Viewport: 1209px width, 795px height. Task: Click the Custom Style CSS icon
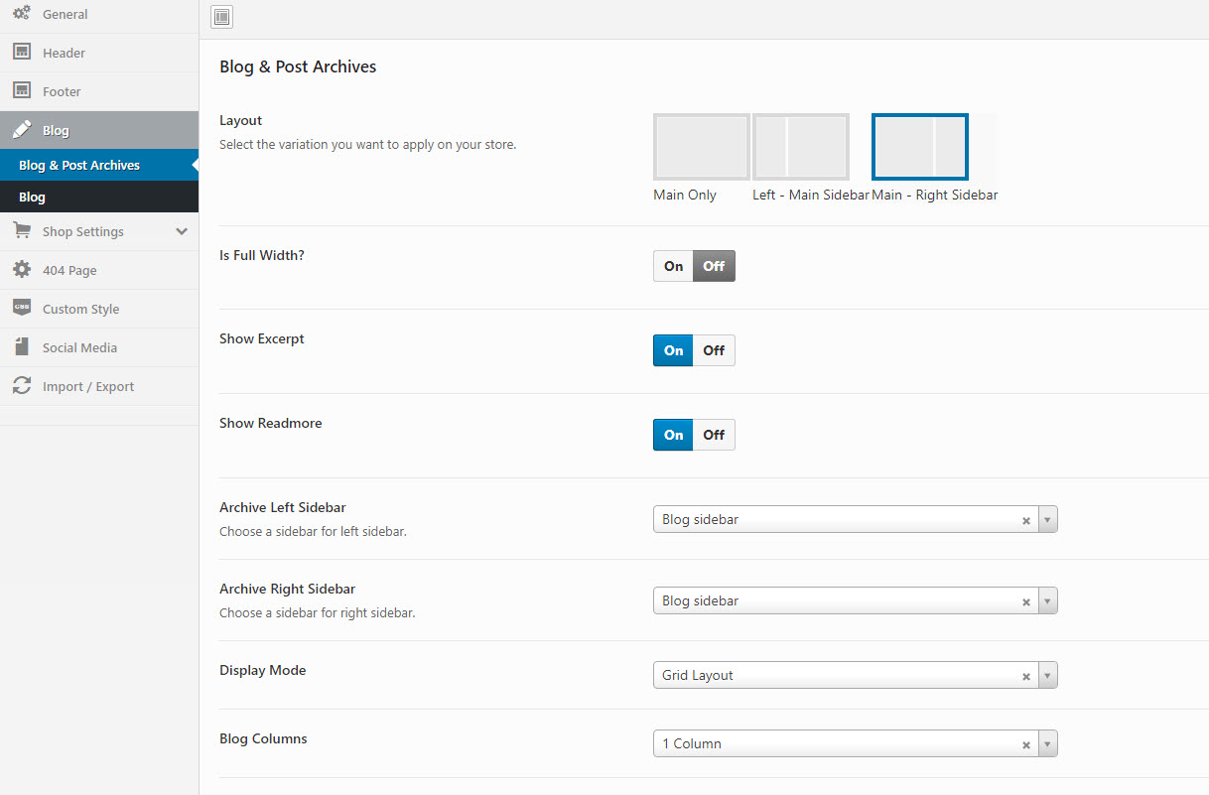coord(22,309)
